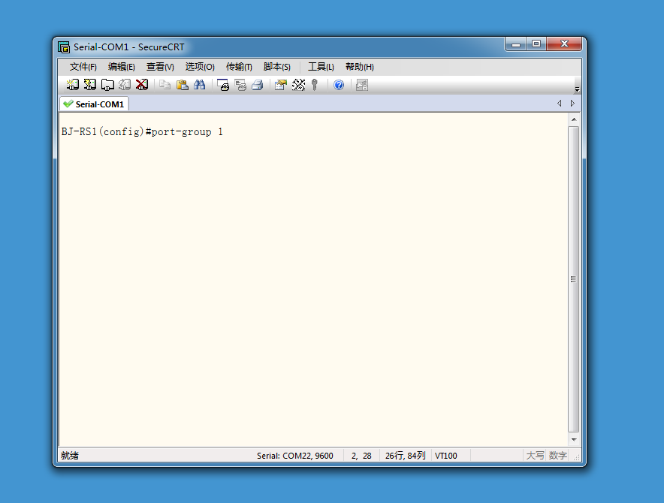Image resolution: width=664 pixels, height=503 pixels.
Task: Open the 文件(F) menu
Action: (x=83, y=67)
